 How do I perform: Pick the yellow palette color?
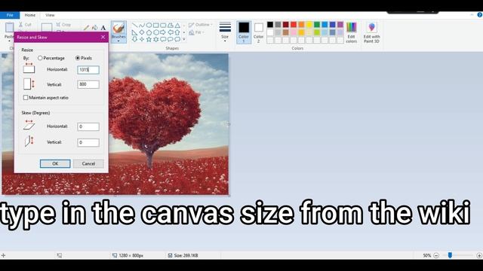[x=309, y=25]
